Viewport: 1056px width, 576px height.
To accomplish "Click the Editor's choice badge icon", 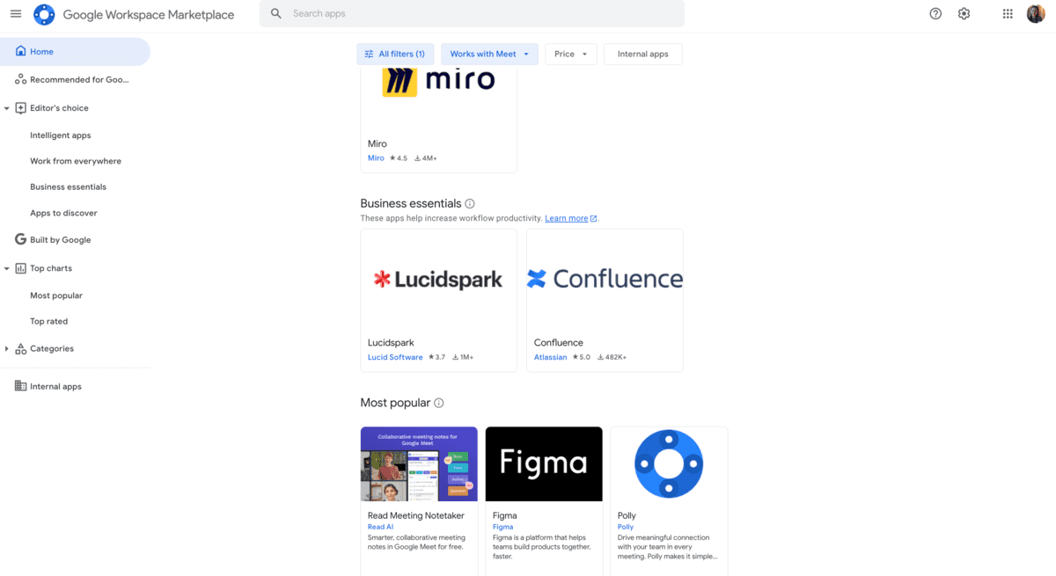I will pyautogui.click(x=20, y=108).
